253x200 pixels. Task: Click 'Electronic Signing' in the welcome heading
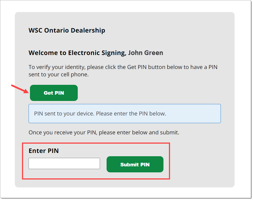(x=97, y=53)
